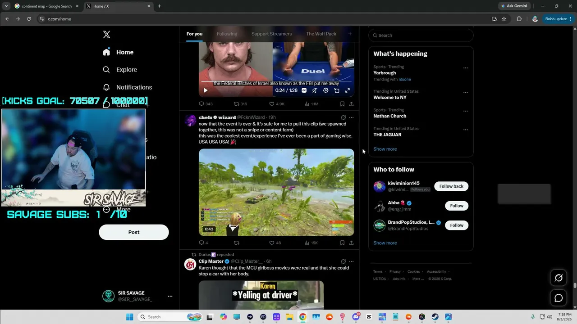This screenshot has height=324, width=577.
Task: Toggle closed captions on the video
Action: (x=304, y=90)
